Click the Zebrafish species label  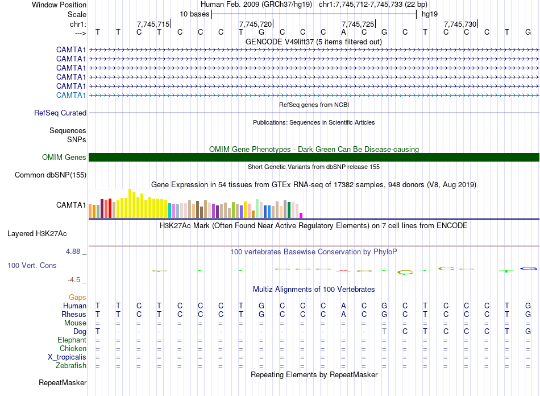click(70, 366)
